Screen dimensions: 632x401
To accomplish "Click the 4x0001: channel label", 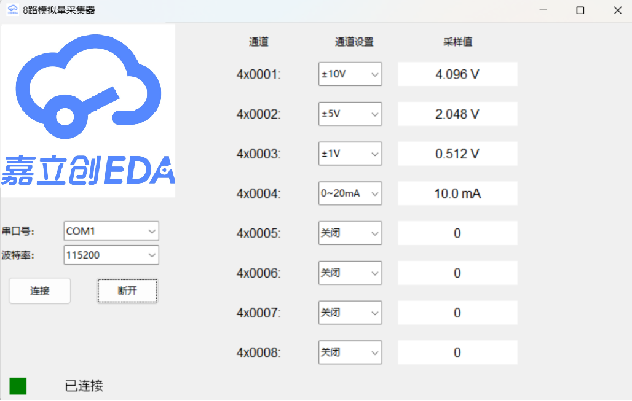I will coord(258,74).
